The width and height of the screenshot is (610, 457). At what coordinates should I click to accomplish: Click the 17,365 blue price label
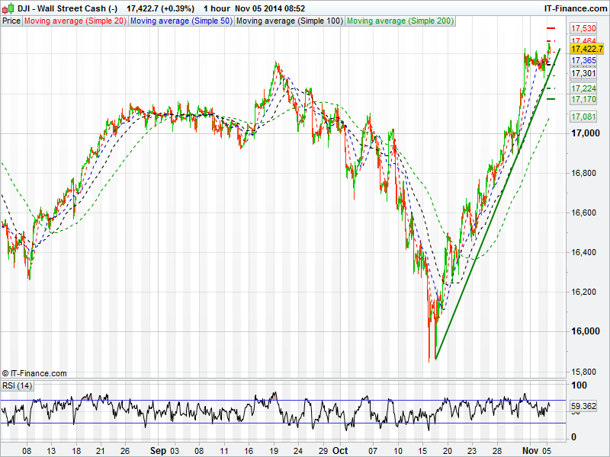(583, 60)
